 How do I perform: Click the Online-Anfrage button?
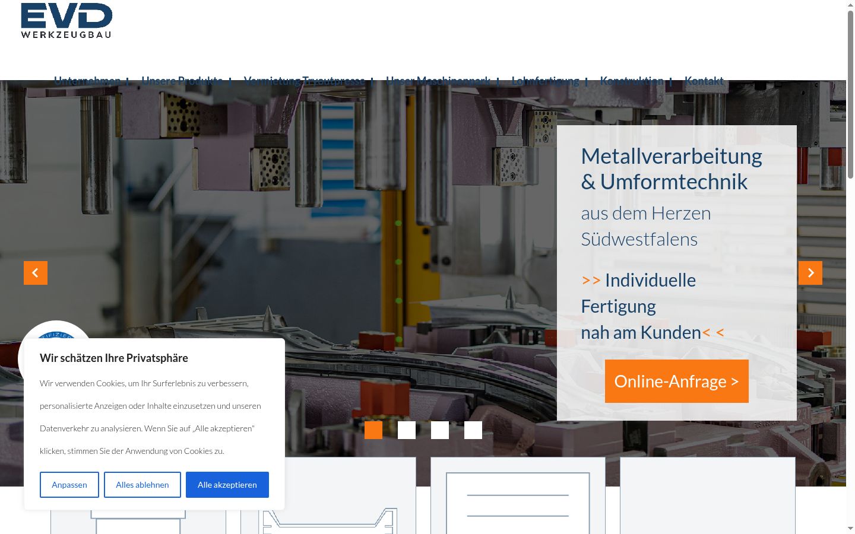pyautogui.click(x=677, y=381)
